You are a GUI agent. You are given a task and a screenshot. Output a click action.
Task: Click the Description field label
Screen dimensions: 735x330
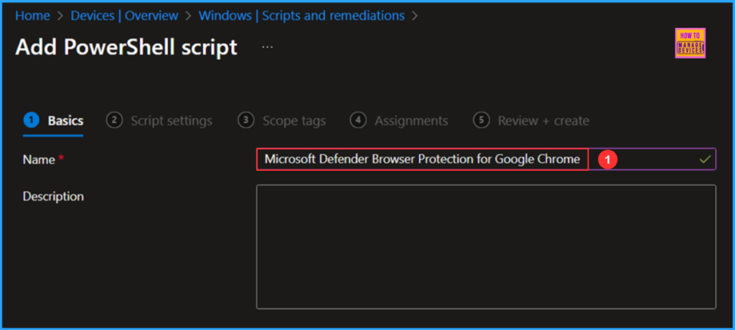(53, 196)
